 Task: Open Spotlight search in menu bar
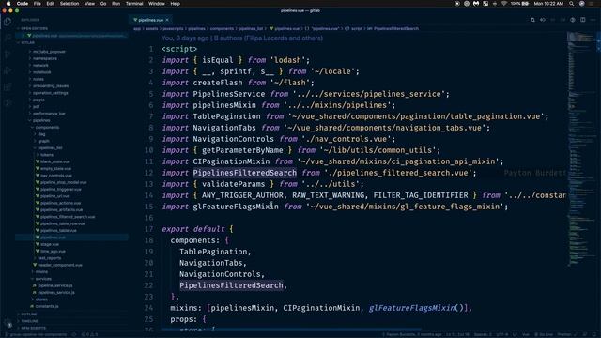pyautogui.click(x=572, y=4)
